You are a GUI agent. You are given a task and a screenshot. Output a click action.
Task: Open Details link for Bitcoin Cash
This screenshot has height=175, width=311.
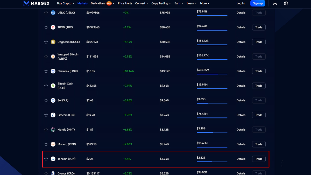241,86
